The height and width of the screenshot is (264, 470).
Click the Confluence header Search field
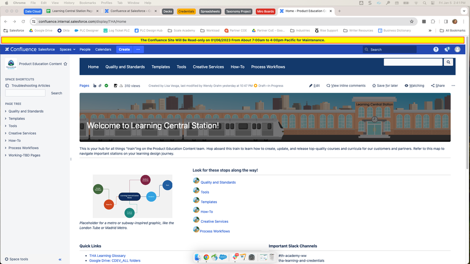pyautogui.click(x=390, y=49)
